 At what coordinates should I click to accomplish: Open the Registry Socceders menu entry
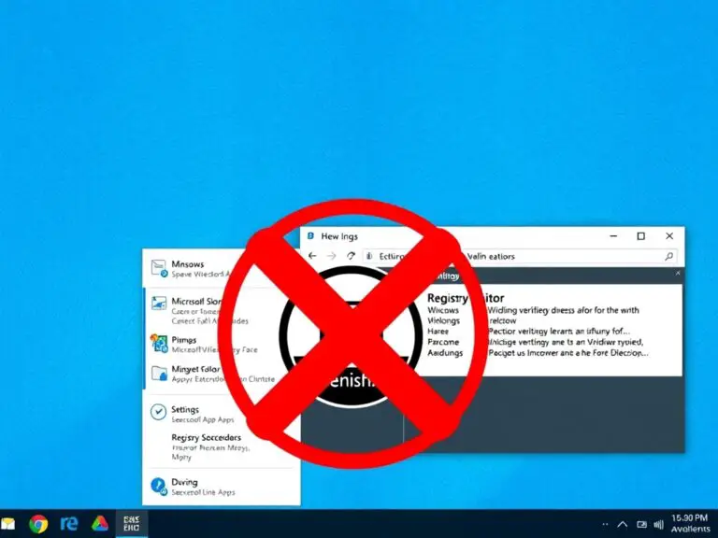click(x=206, y=437)
